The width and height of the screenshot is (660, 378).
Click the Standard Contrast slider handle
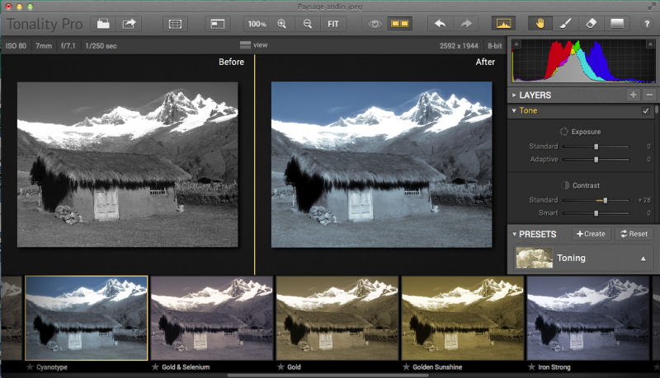tap(606, 200)
